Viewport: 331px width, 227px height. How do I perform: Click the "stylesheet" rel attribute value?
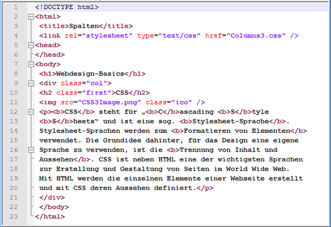tap(107, 36)
